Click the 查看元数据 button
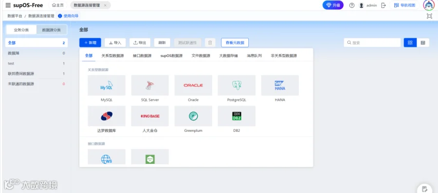Screen dimensions: 438x193 point(235,43)
